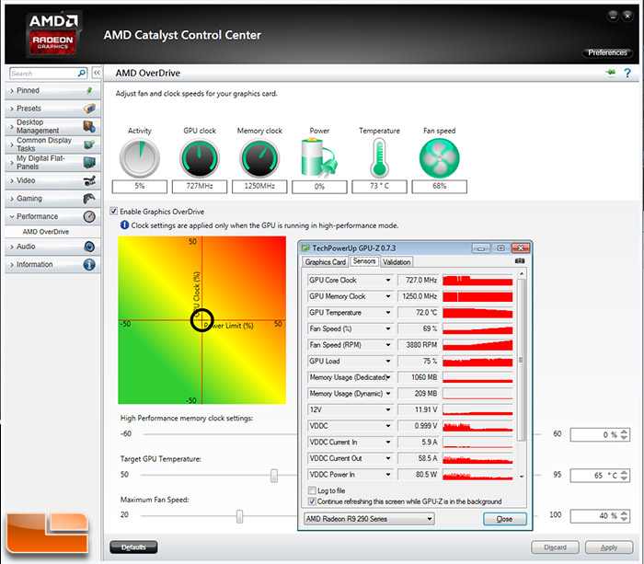Screen dimensions: 644x564
Task: Click the My Digital Flat-Panels icon
Action: tap(89, 162)
